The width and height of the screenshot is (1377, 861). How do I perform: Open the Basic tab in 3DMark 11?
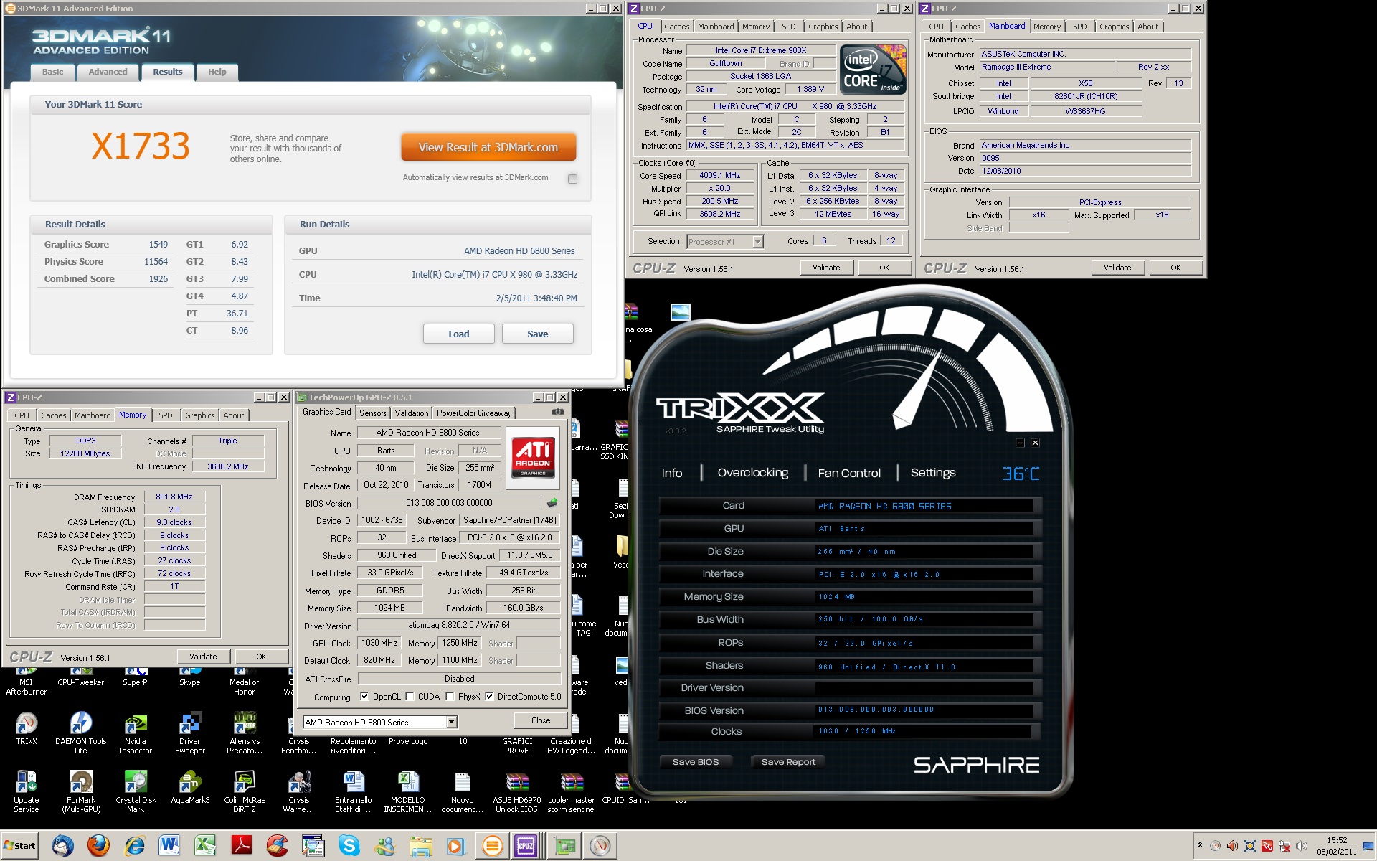click(x=52, y=72)
